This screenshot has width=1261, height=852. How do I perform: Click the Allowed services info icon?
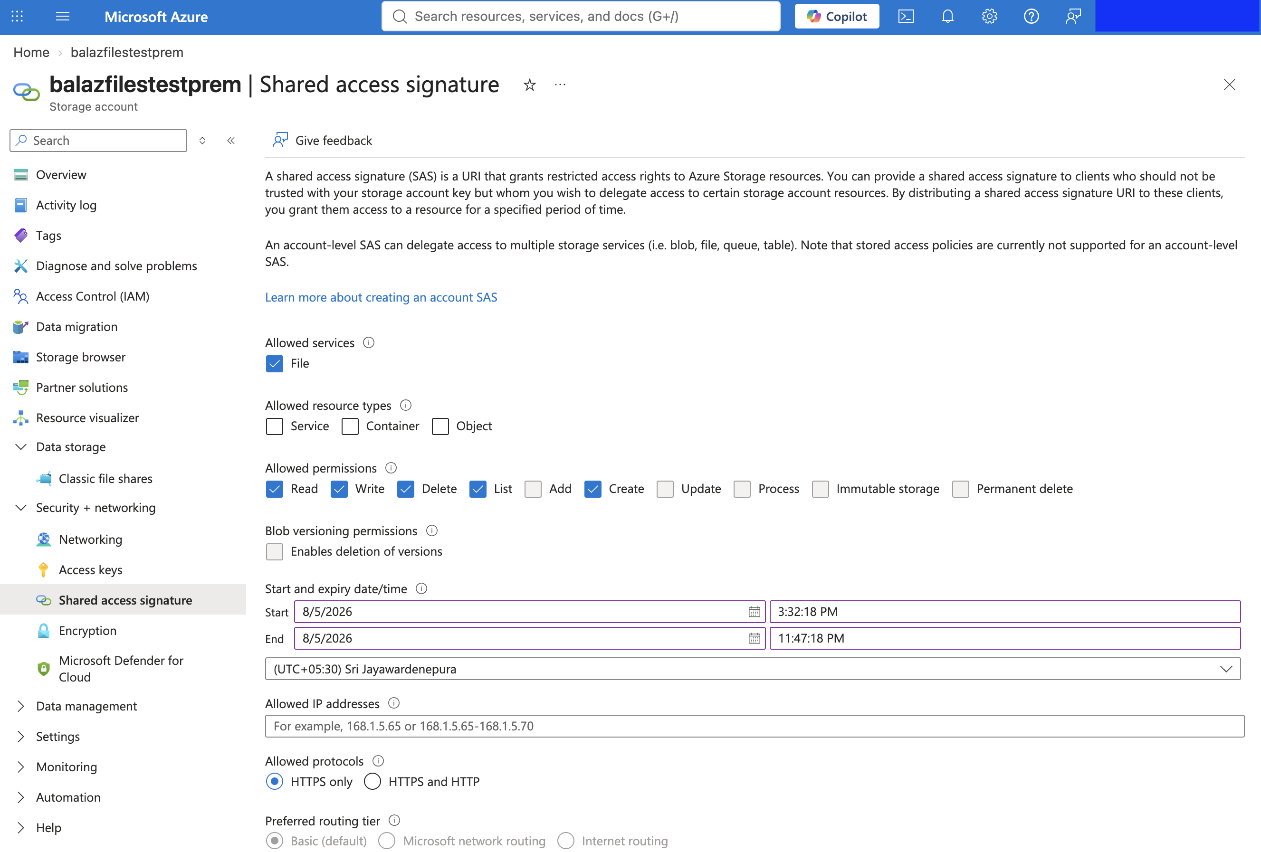(x=368, y=342)
